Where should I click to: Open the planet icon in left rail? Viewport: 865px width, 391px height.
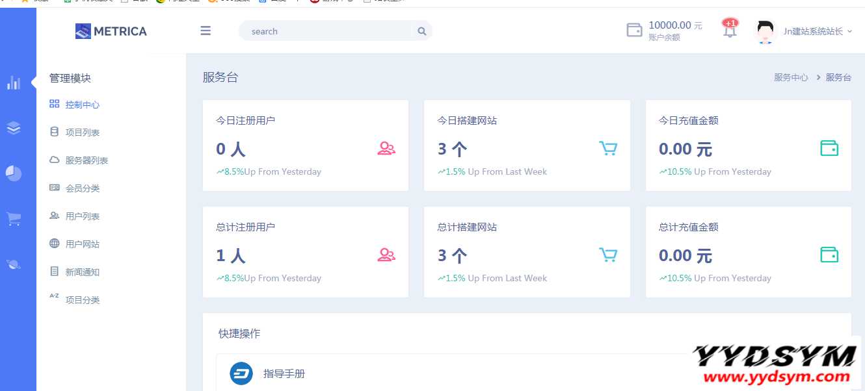[14, 264]
